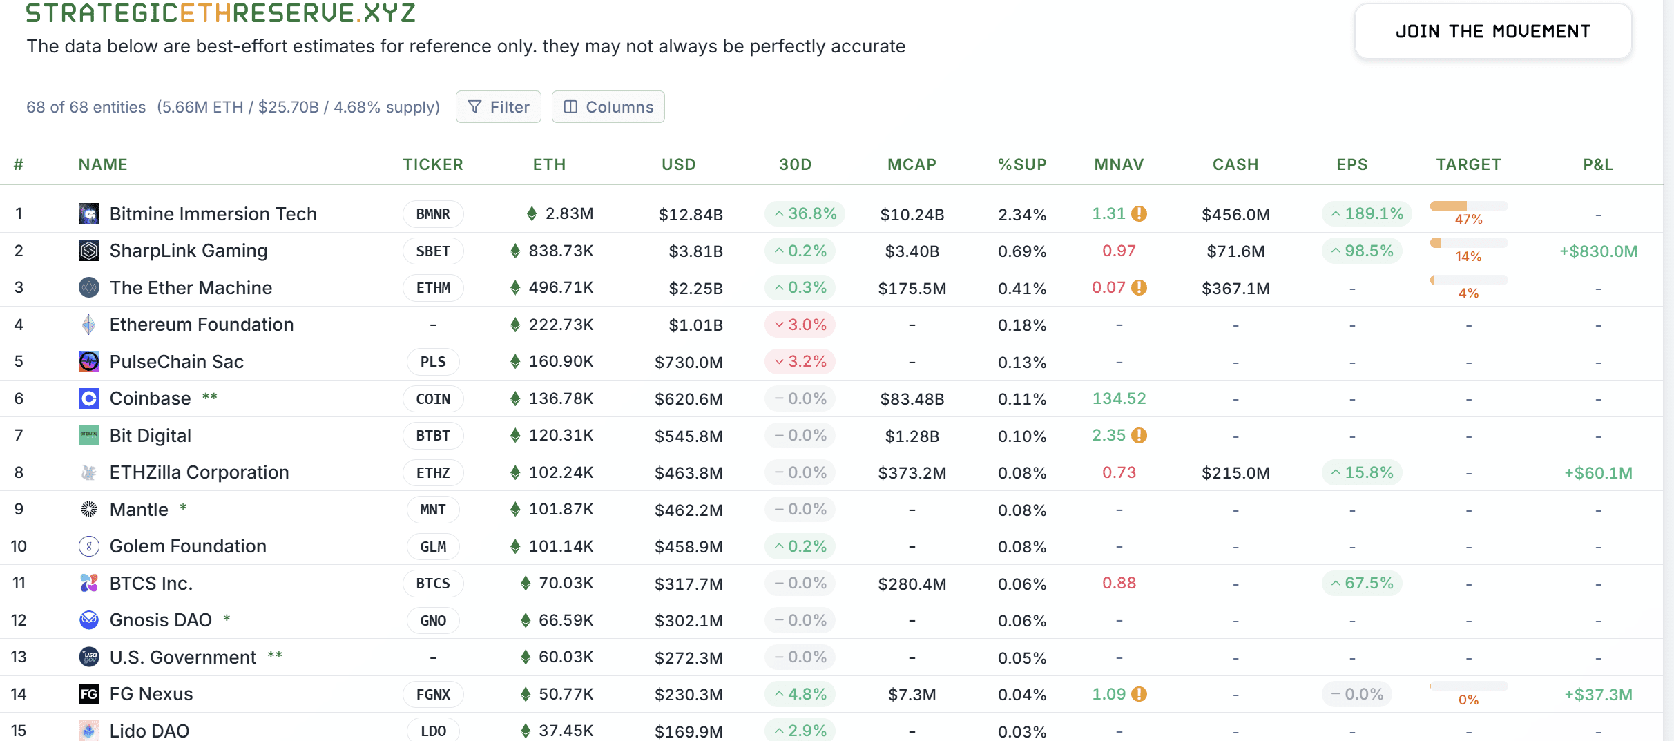Click the FG Nexus logo icon

pos(89,694)
